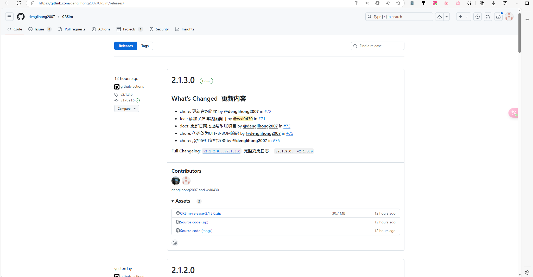Expand the Compare dropdown

point(126,109)
